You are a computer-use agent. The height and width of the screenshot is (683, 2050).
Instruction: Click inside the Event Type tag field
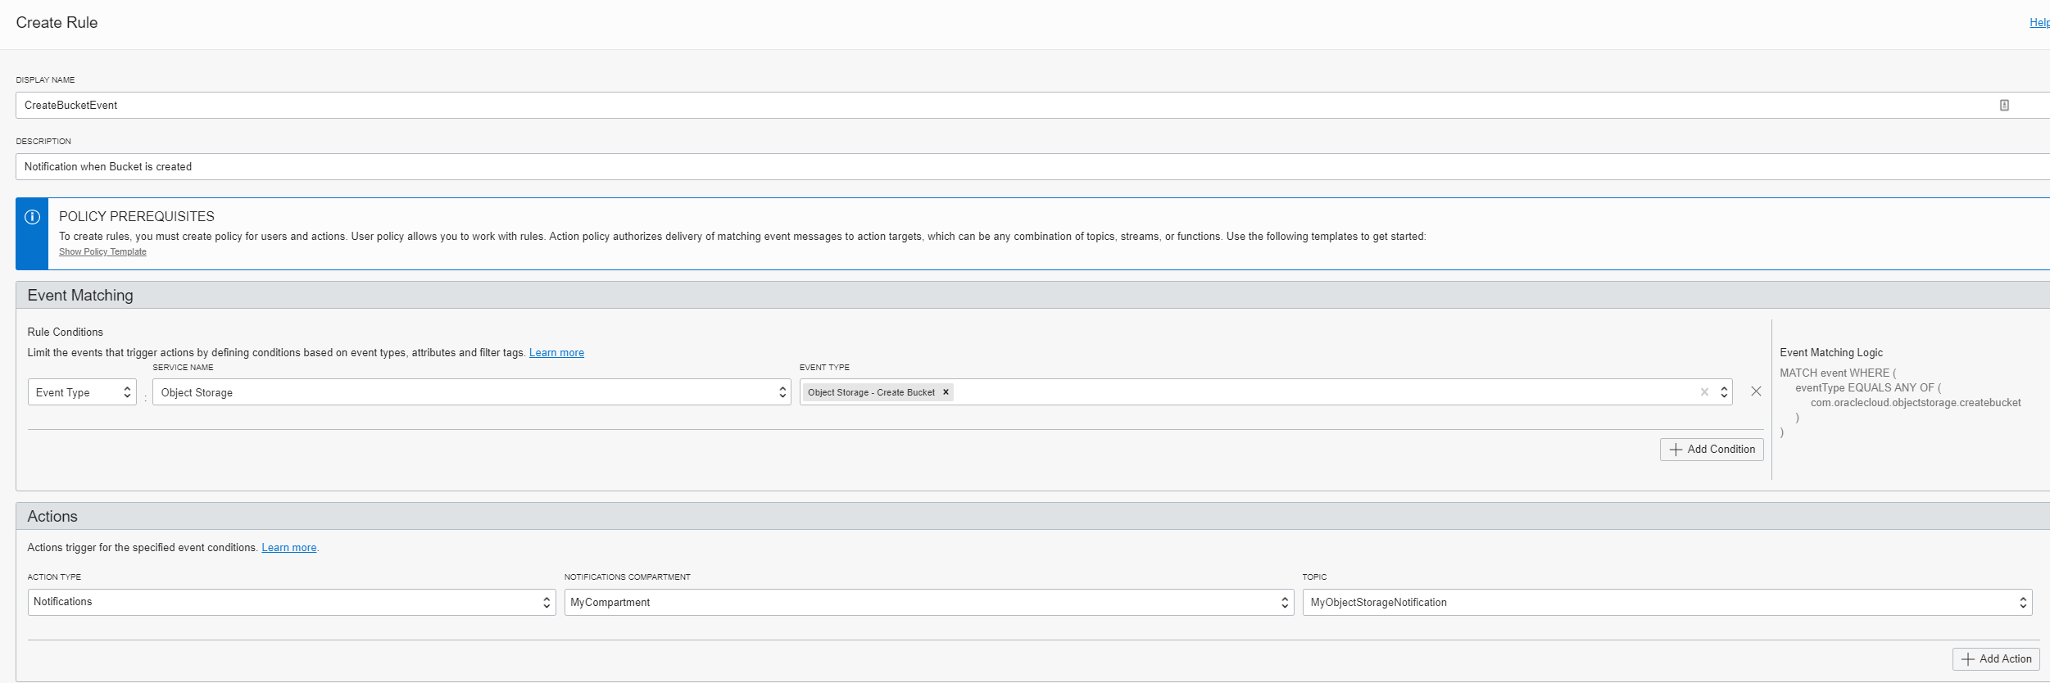[x=1266, y=392]
